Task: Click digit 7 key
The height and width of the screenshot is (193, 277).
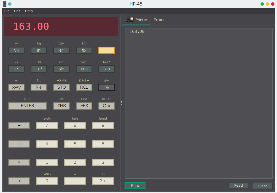Action: (47, 125)
